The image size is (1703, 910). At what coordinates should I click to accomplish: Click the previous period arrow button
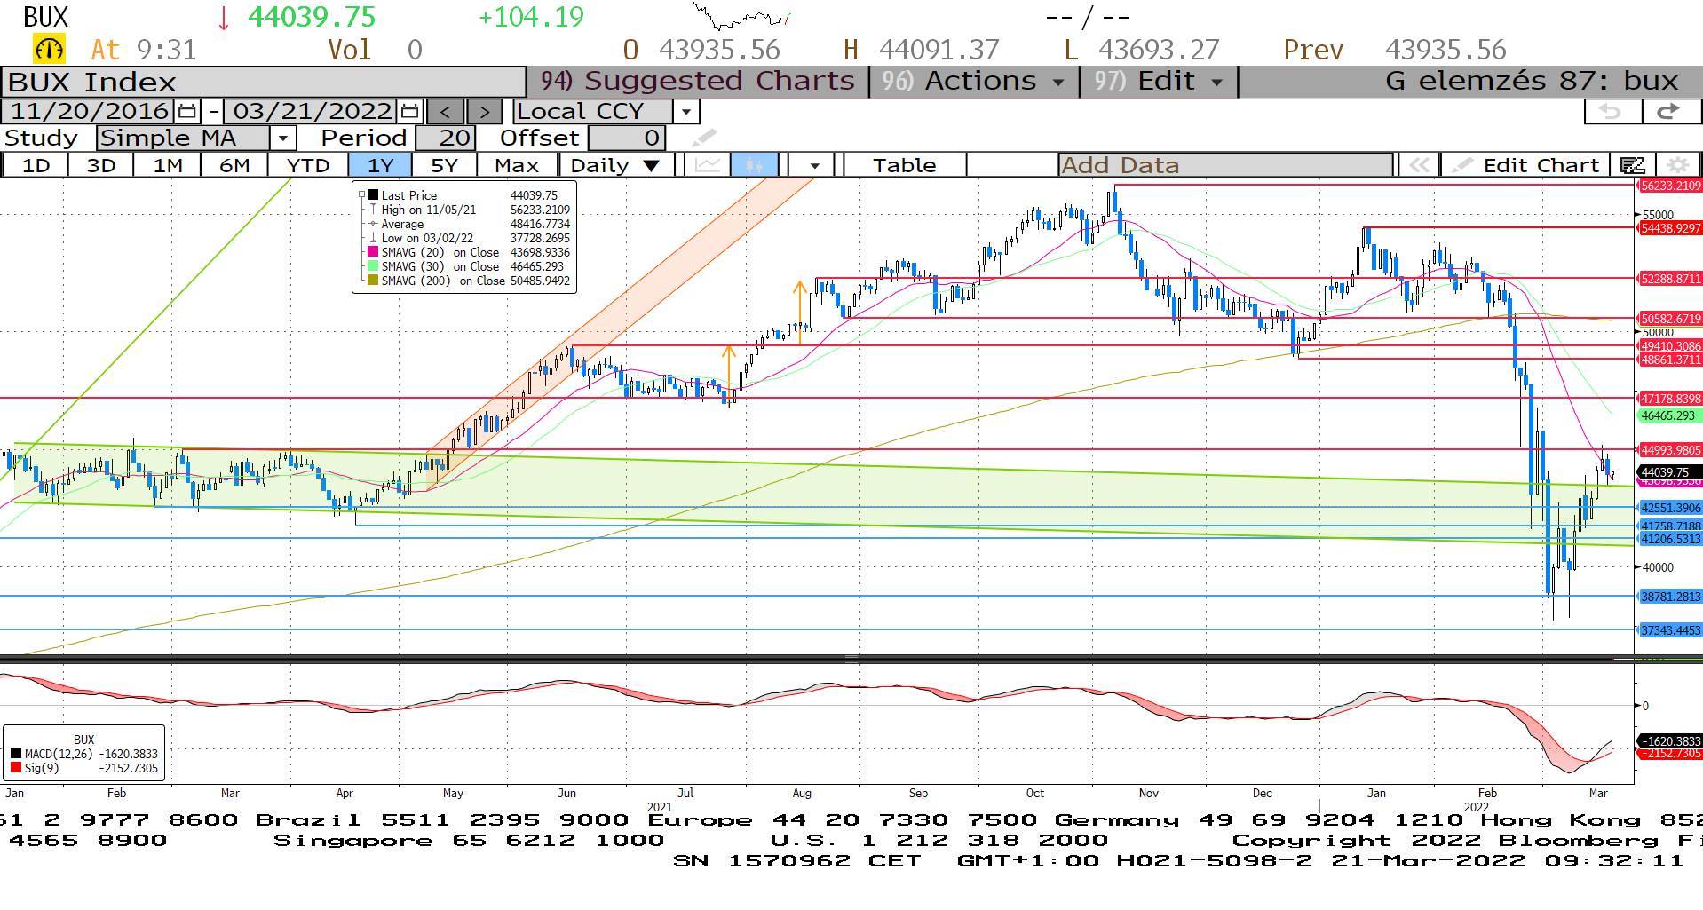click(446, 112)
